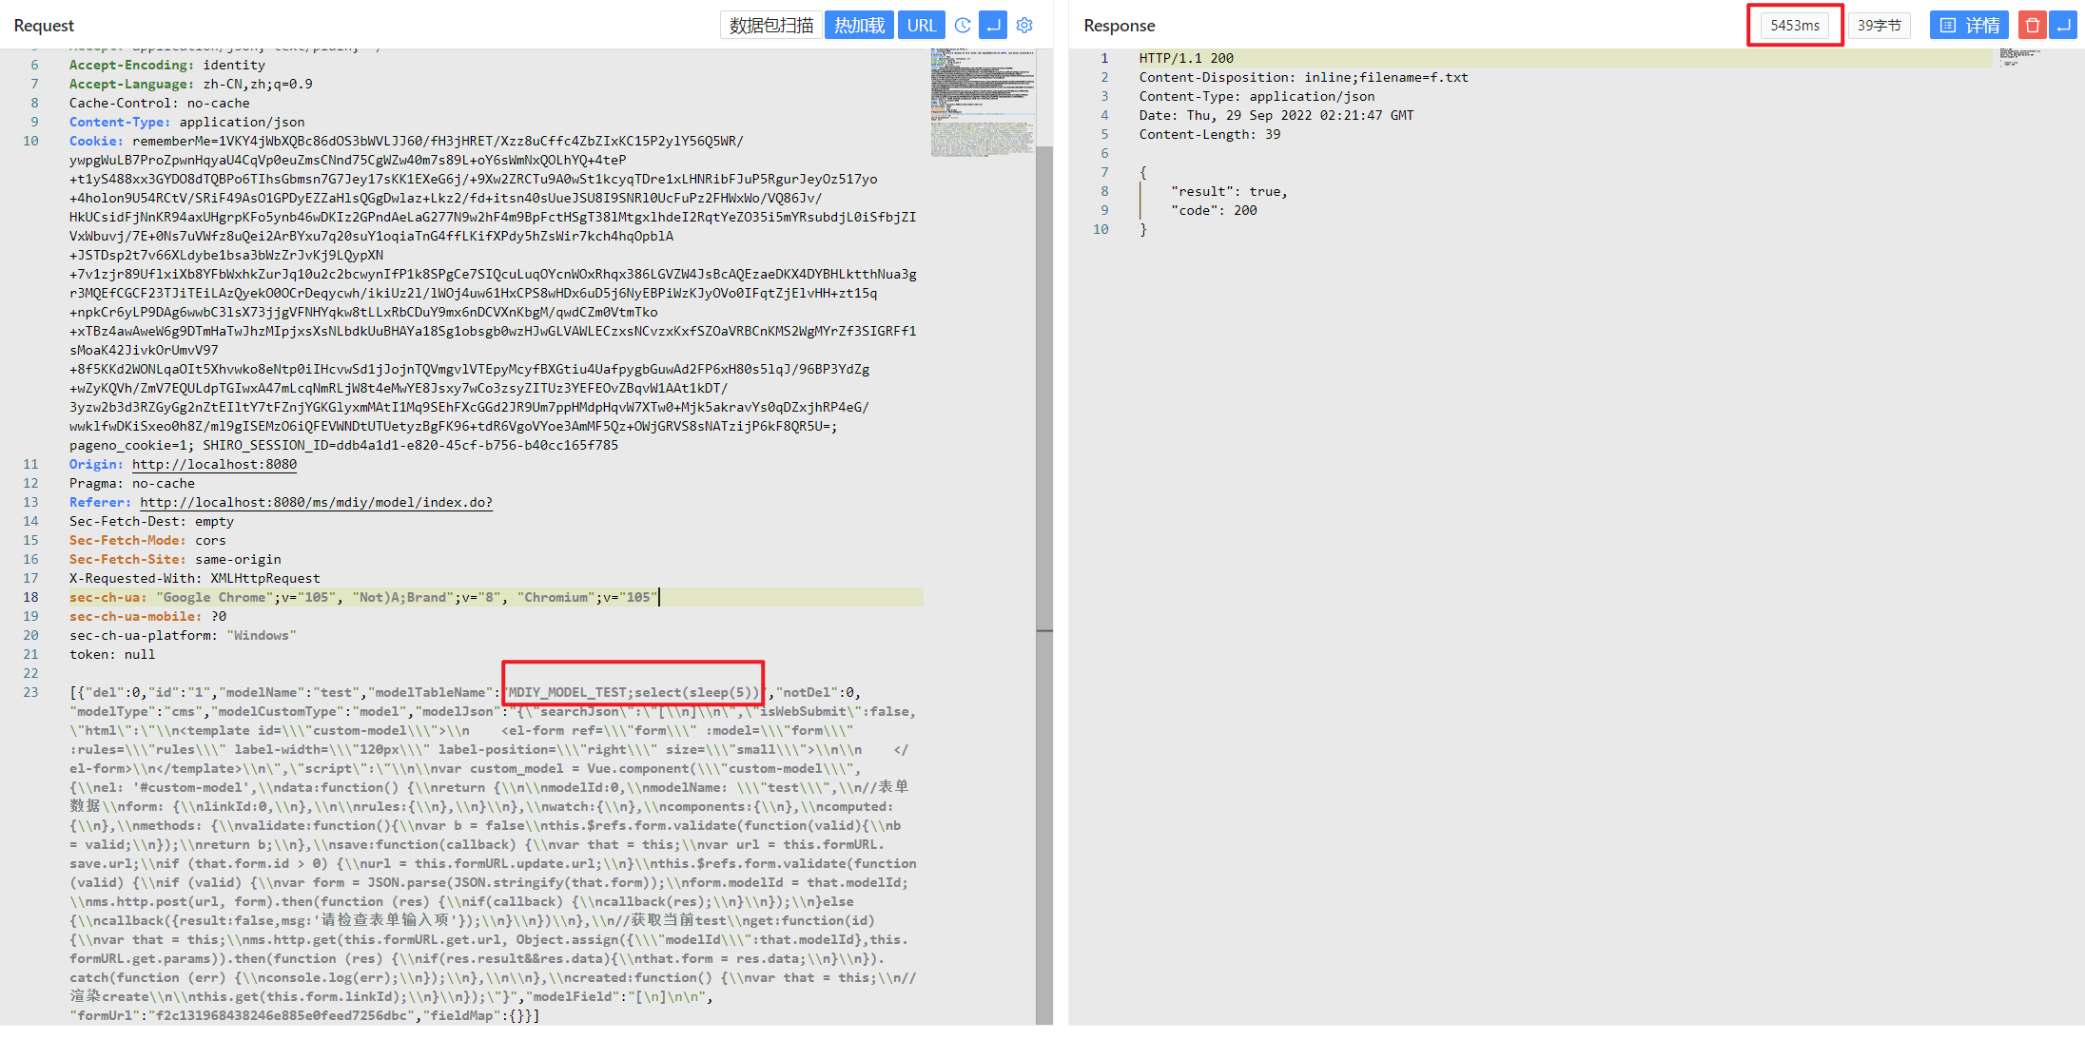Click the Request editor minimap thumbnail

983,103
